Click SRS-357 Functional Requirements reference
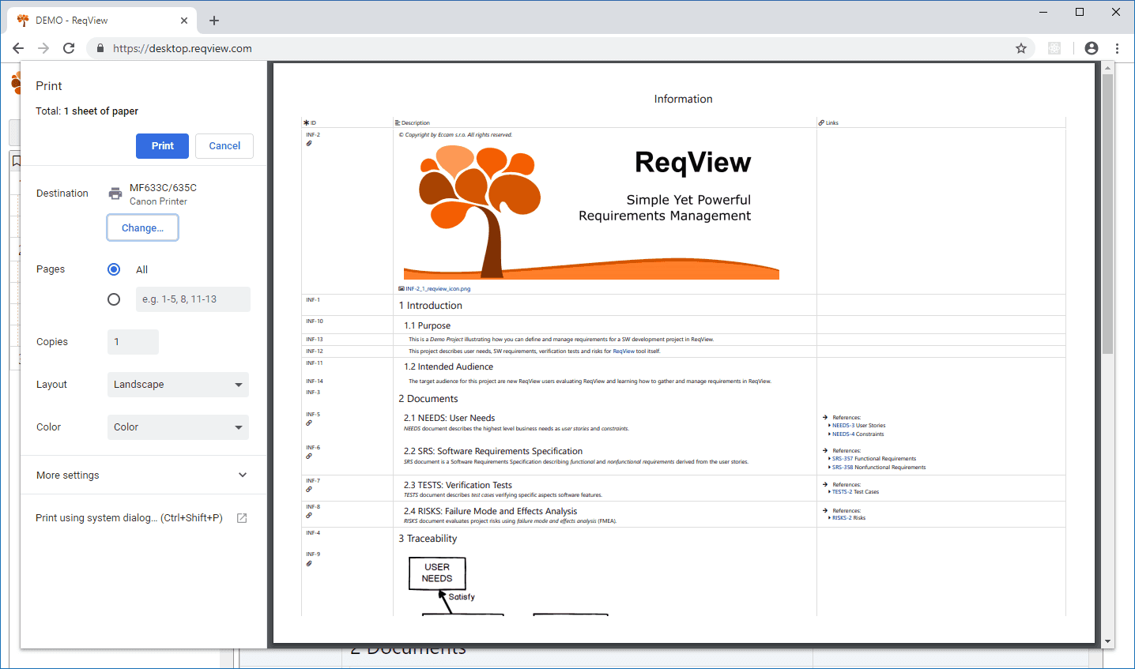Image resolution: width=1135 pixels, height=669 pixels. point(874,459)
